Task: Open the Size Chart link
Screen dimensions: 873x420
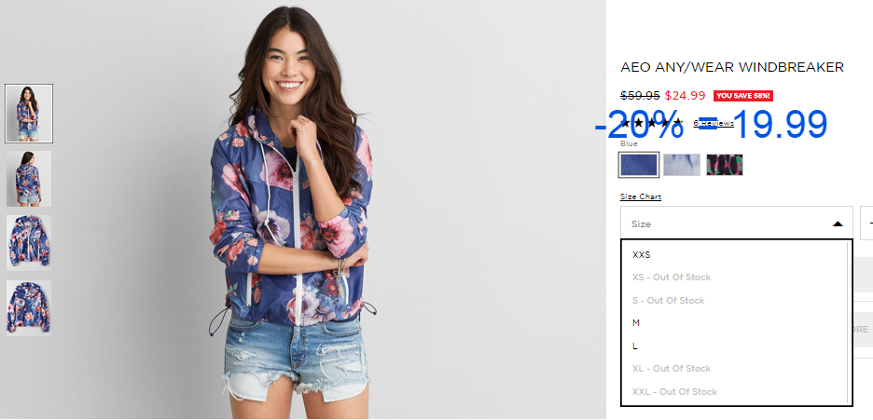Action: point(640,196)
